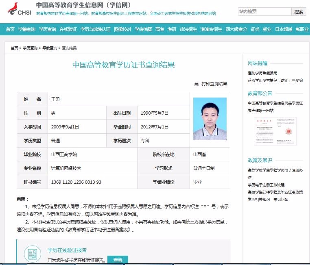Image resolution: width=310 pixels, height=265 pixels.
Task: Open the 日本频道 menu item
Action: coord(284,29)
